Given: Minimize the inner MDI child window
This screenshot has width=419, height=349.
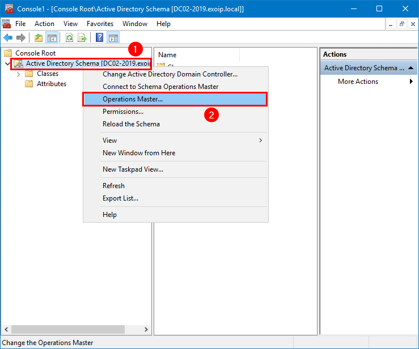Looking at the screenshot, I should [391, 24].
